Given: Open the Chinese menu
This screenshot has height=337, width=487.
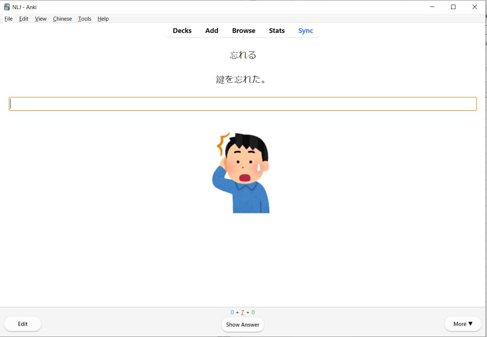Looking at the screenshot, I should tap(62, 19).
